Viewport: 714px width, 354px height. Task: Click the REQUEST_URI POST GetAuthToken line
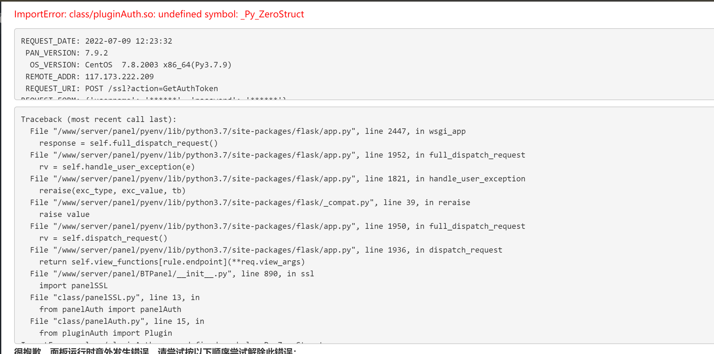click(x=122, y=89)
